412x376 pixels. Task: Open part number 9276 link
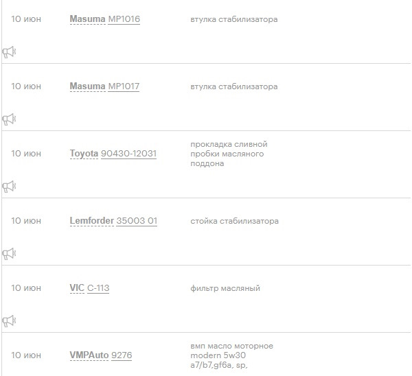click(122, 355)
